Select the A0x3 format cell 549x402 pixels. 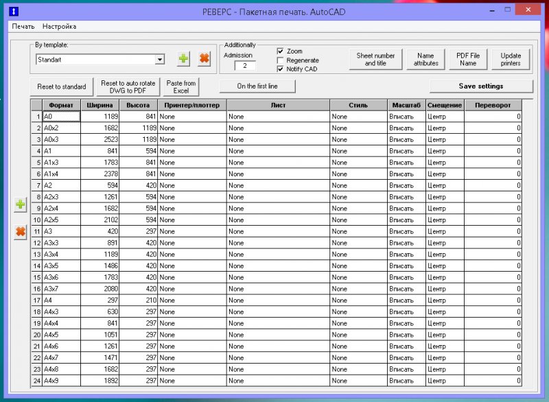coord(62,139)
